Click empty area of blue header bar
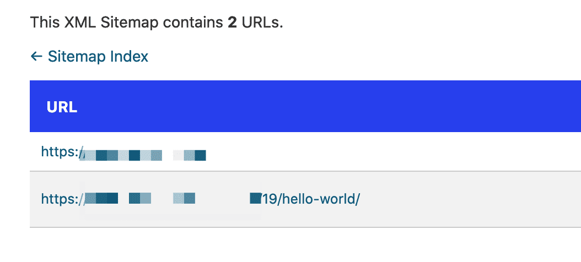The image size is (581, 262). pos(331,107)
